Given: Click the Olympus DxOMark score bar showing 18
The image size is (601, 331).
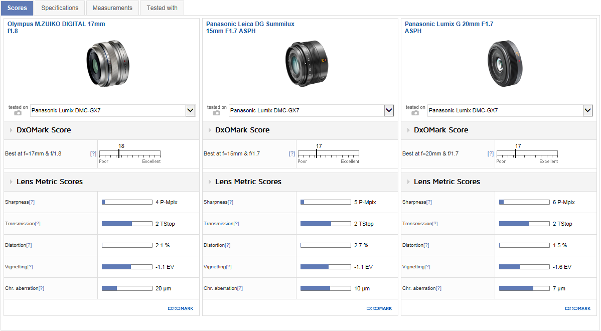Looking at the screenshot, I should (129, 154).
